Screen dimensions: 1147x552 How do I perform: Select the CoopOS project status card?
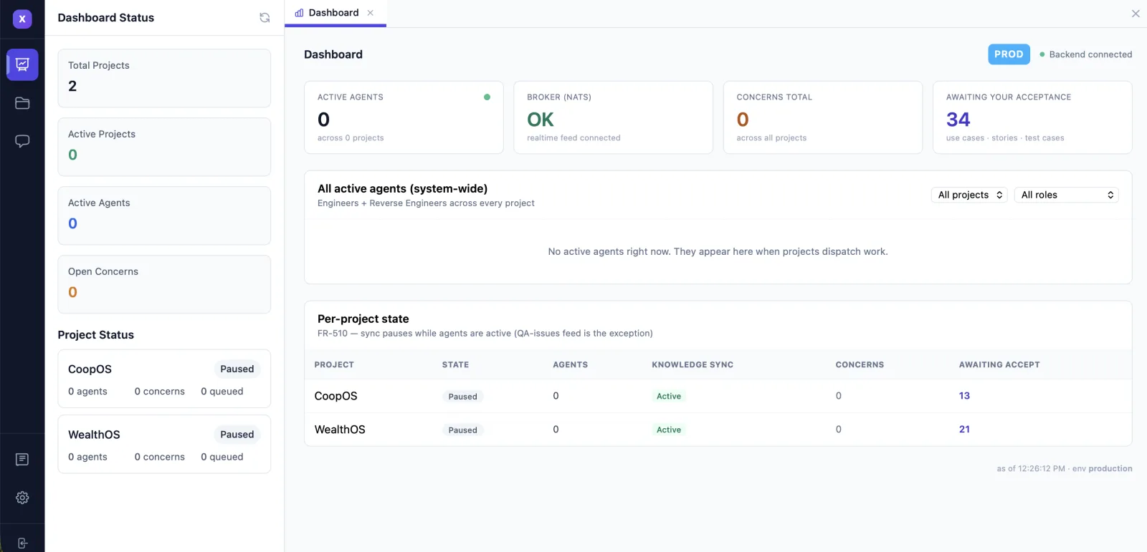[x=164, y=379]
